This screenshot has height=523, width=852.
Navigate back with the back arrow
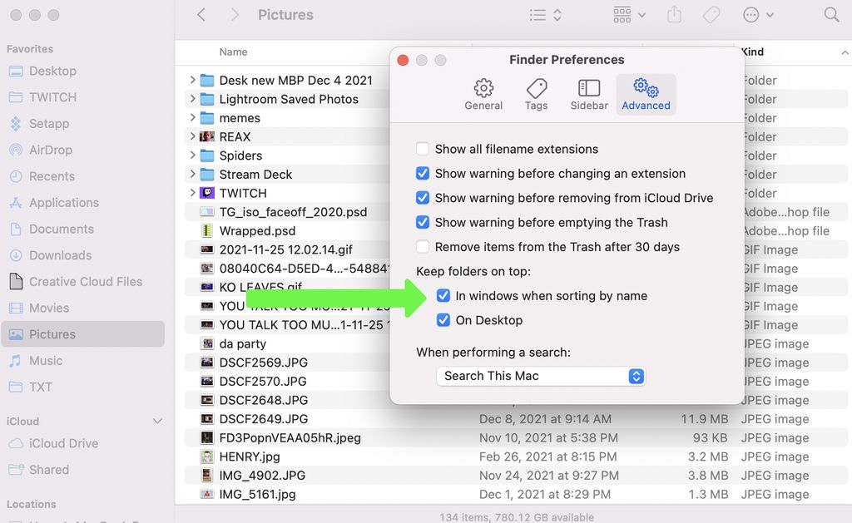[x=202, y=14]
